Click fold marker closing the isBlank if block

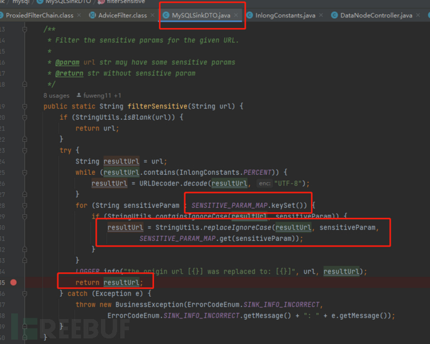coord(25,139)
